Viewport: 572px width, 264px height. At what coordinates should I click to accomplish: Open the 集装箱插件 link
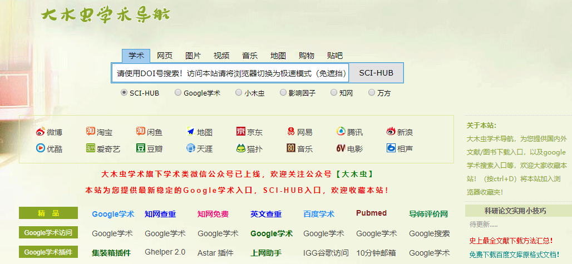click(x=111, y=253)
